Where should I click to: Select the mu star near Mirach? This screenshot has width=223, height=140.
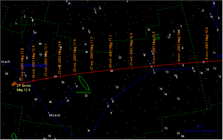tap(66, 98)
